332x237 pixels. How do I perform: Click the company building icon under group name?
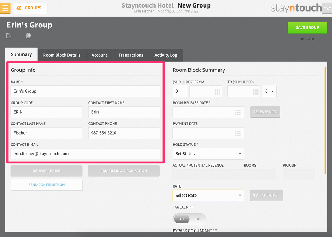click(x=9, y=36)
